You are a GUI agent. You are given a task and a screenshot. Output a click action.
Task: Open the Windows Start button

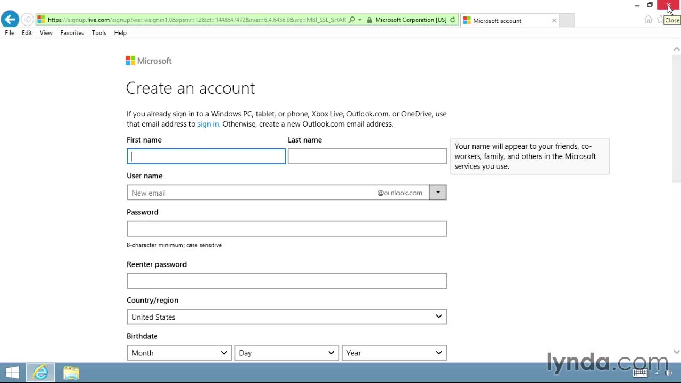[12, 372]
